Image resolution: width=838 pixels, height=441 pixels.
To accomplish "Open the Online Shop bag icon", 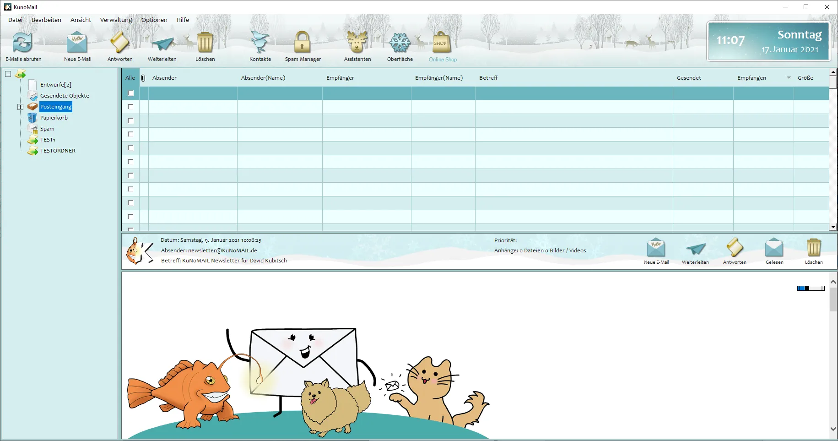I will coord(441,43).
